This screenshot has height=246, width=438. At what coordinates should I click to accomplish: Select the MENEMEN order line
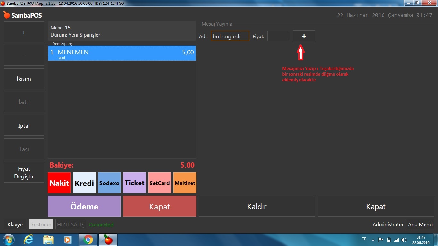click(x=122, y=53)
